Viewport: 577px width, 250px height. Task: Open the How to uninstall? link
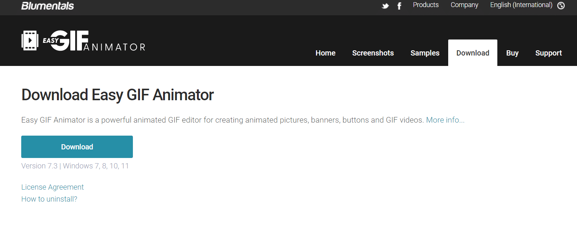49,199
